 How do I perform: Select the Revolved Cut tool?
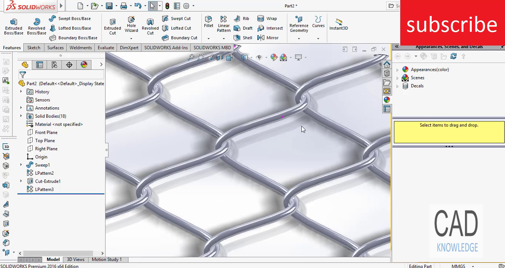point(150,27)
